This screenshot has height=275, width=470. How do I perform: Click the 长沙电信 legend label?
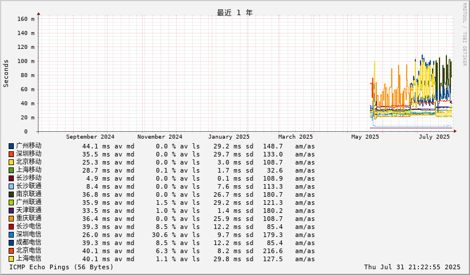(x=29, y=227)
